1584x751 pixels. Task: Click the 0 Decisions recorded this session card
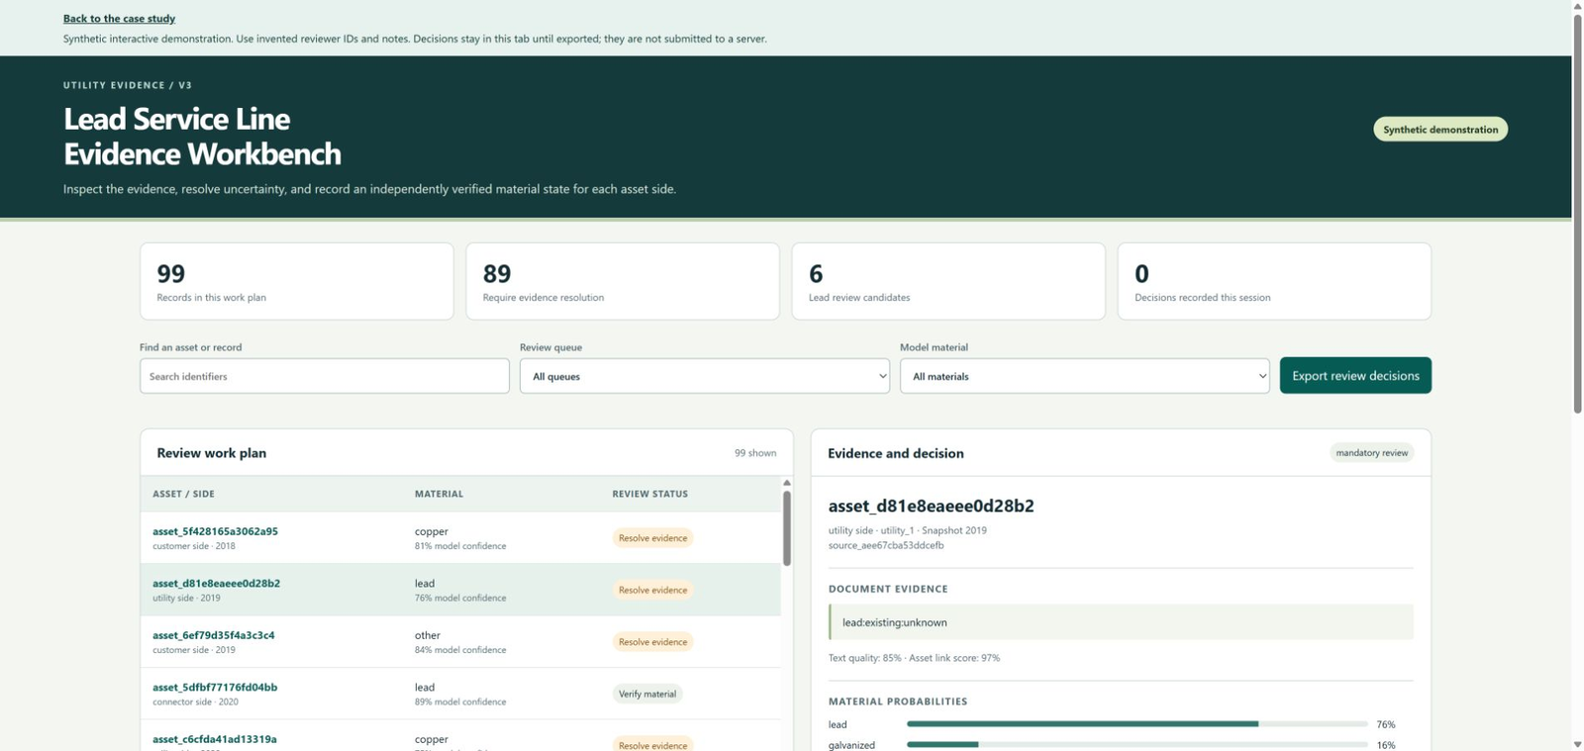click(x=1274, y=281)
